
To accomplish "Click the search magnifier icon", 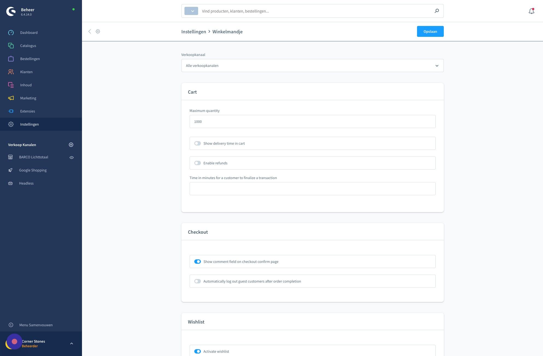I will click(x=437, y=11).
